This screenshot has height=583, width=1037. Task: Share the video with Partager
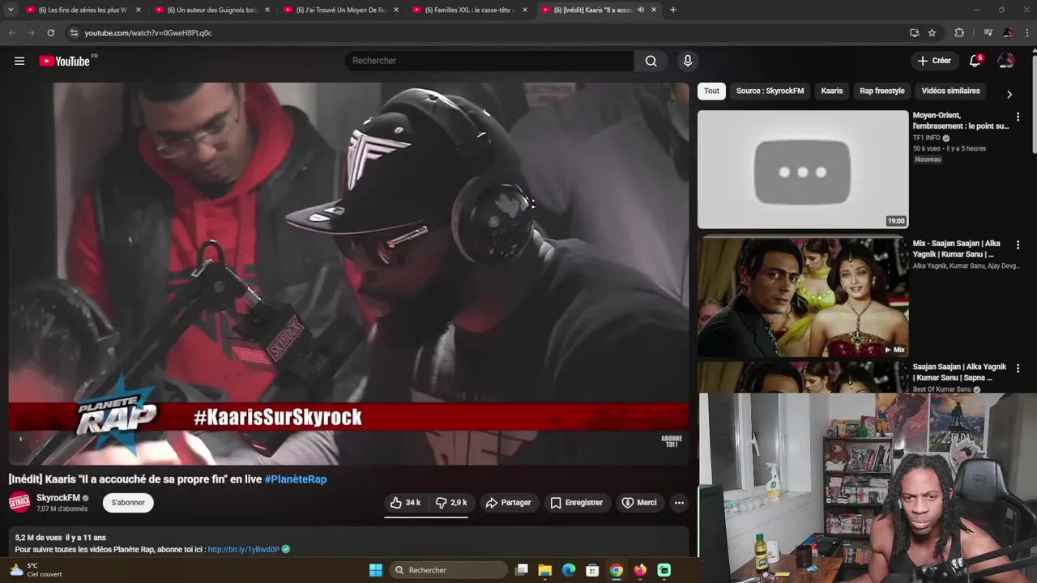point(508,503)
